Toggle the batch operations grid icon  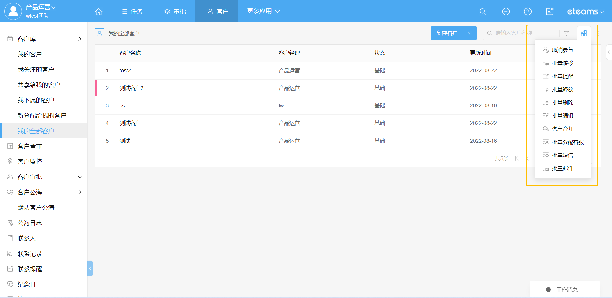click(x=584, y=33)
